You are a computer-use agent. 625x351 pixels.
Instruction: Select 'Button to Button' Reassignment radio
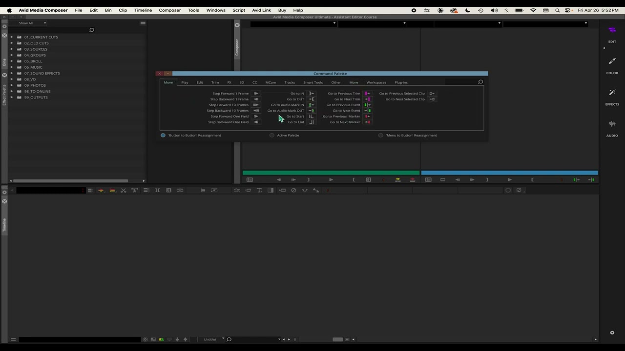click(163, 135)
